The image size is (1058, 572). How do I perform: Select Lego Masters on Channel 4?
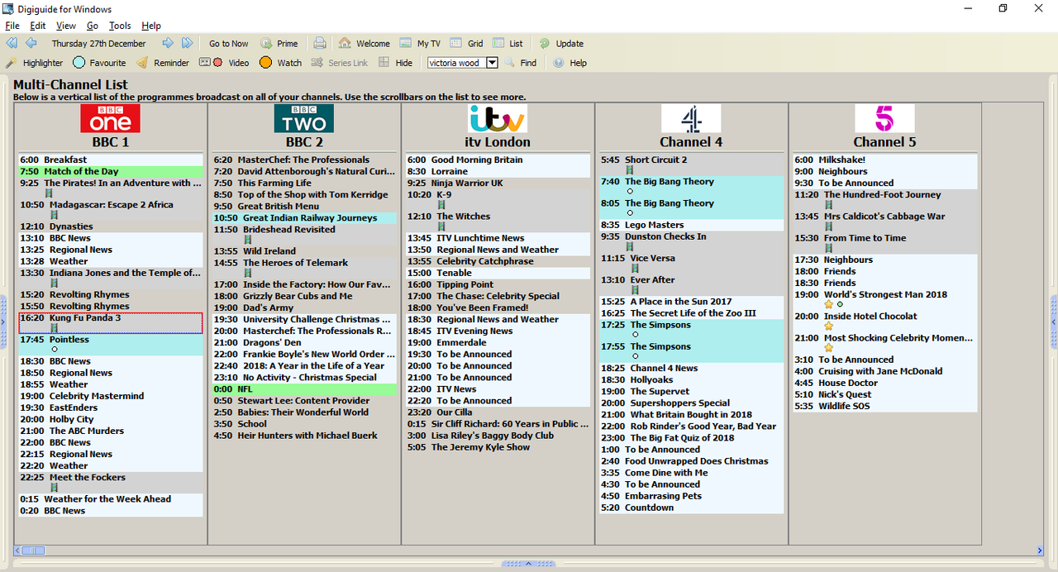coord(692,225)
